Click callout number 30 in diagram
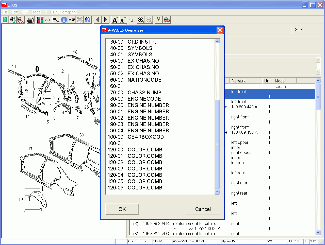The image size is (325, 245). pos(82,135)
